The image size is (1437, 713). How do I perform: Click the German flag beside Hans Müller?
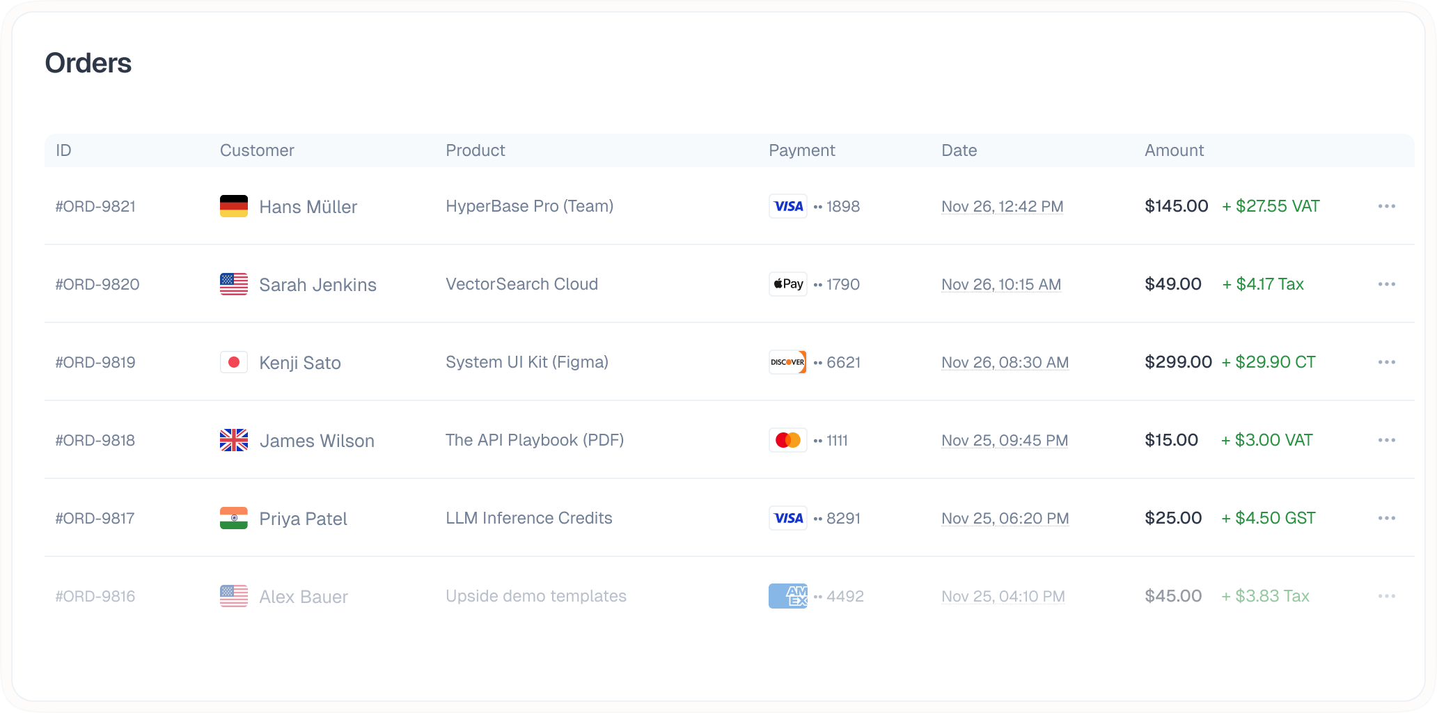(x=234, y=206)
